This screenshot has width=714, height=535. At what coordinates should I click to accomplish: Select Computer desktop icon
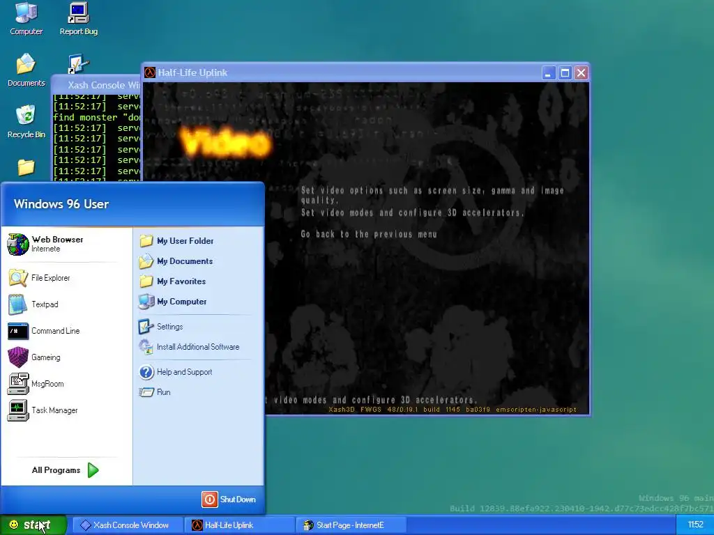[26, 13]
